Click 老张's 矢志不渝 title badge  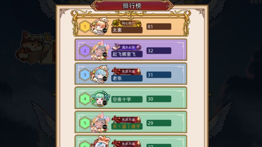pos(126,71)
